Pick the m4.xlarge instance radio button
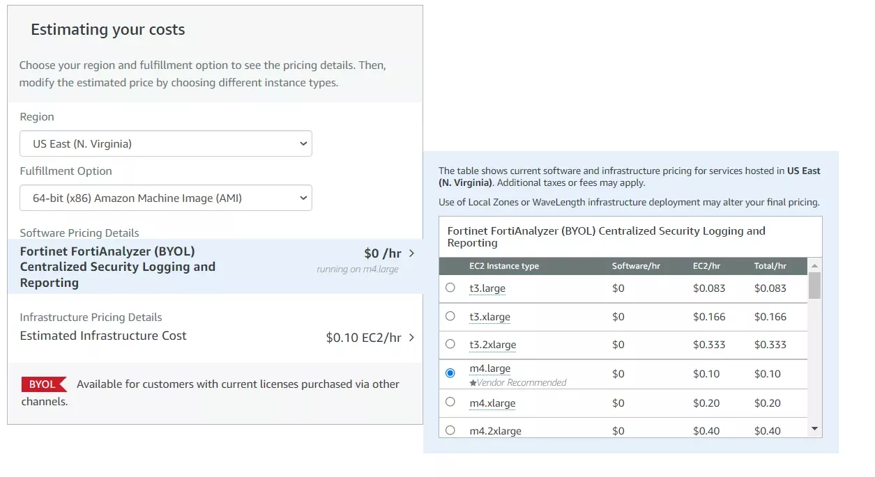 click(450, 402)
